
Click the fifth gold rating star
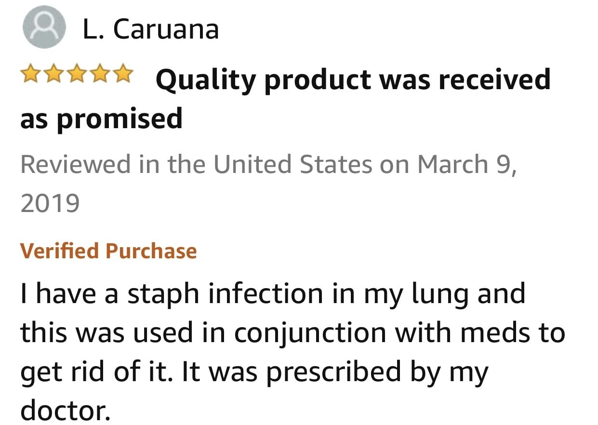pos(121,74)
